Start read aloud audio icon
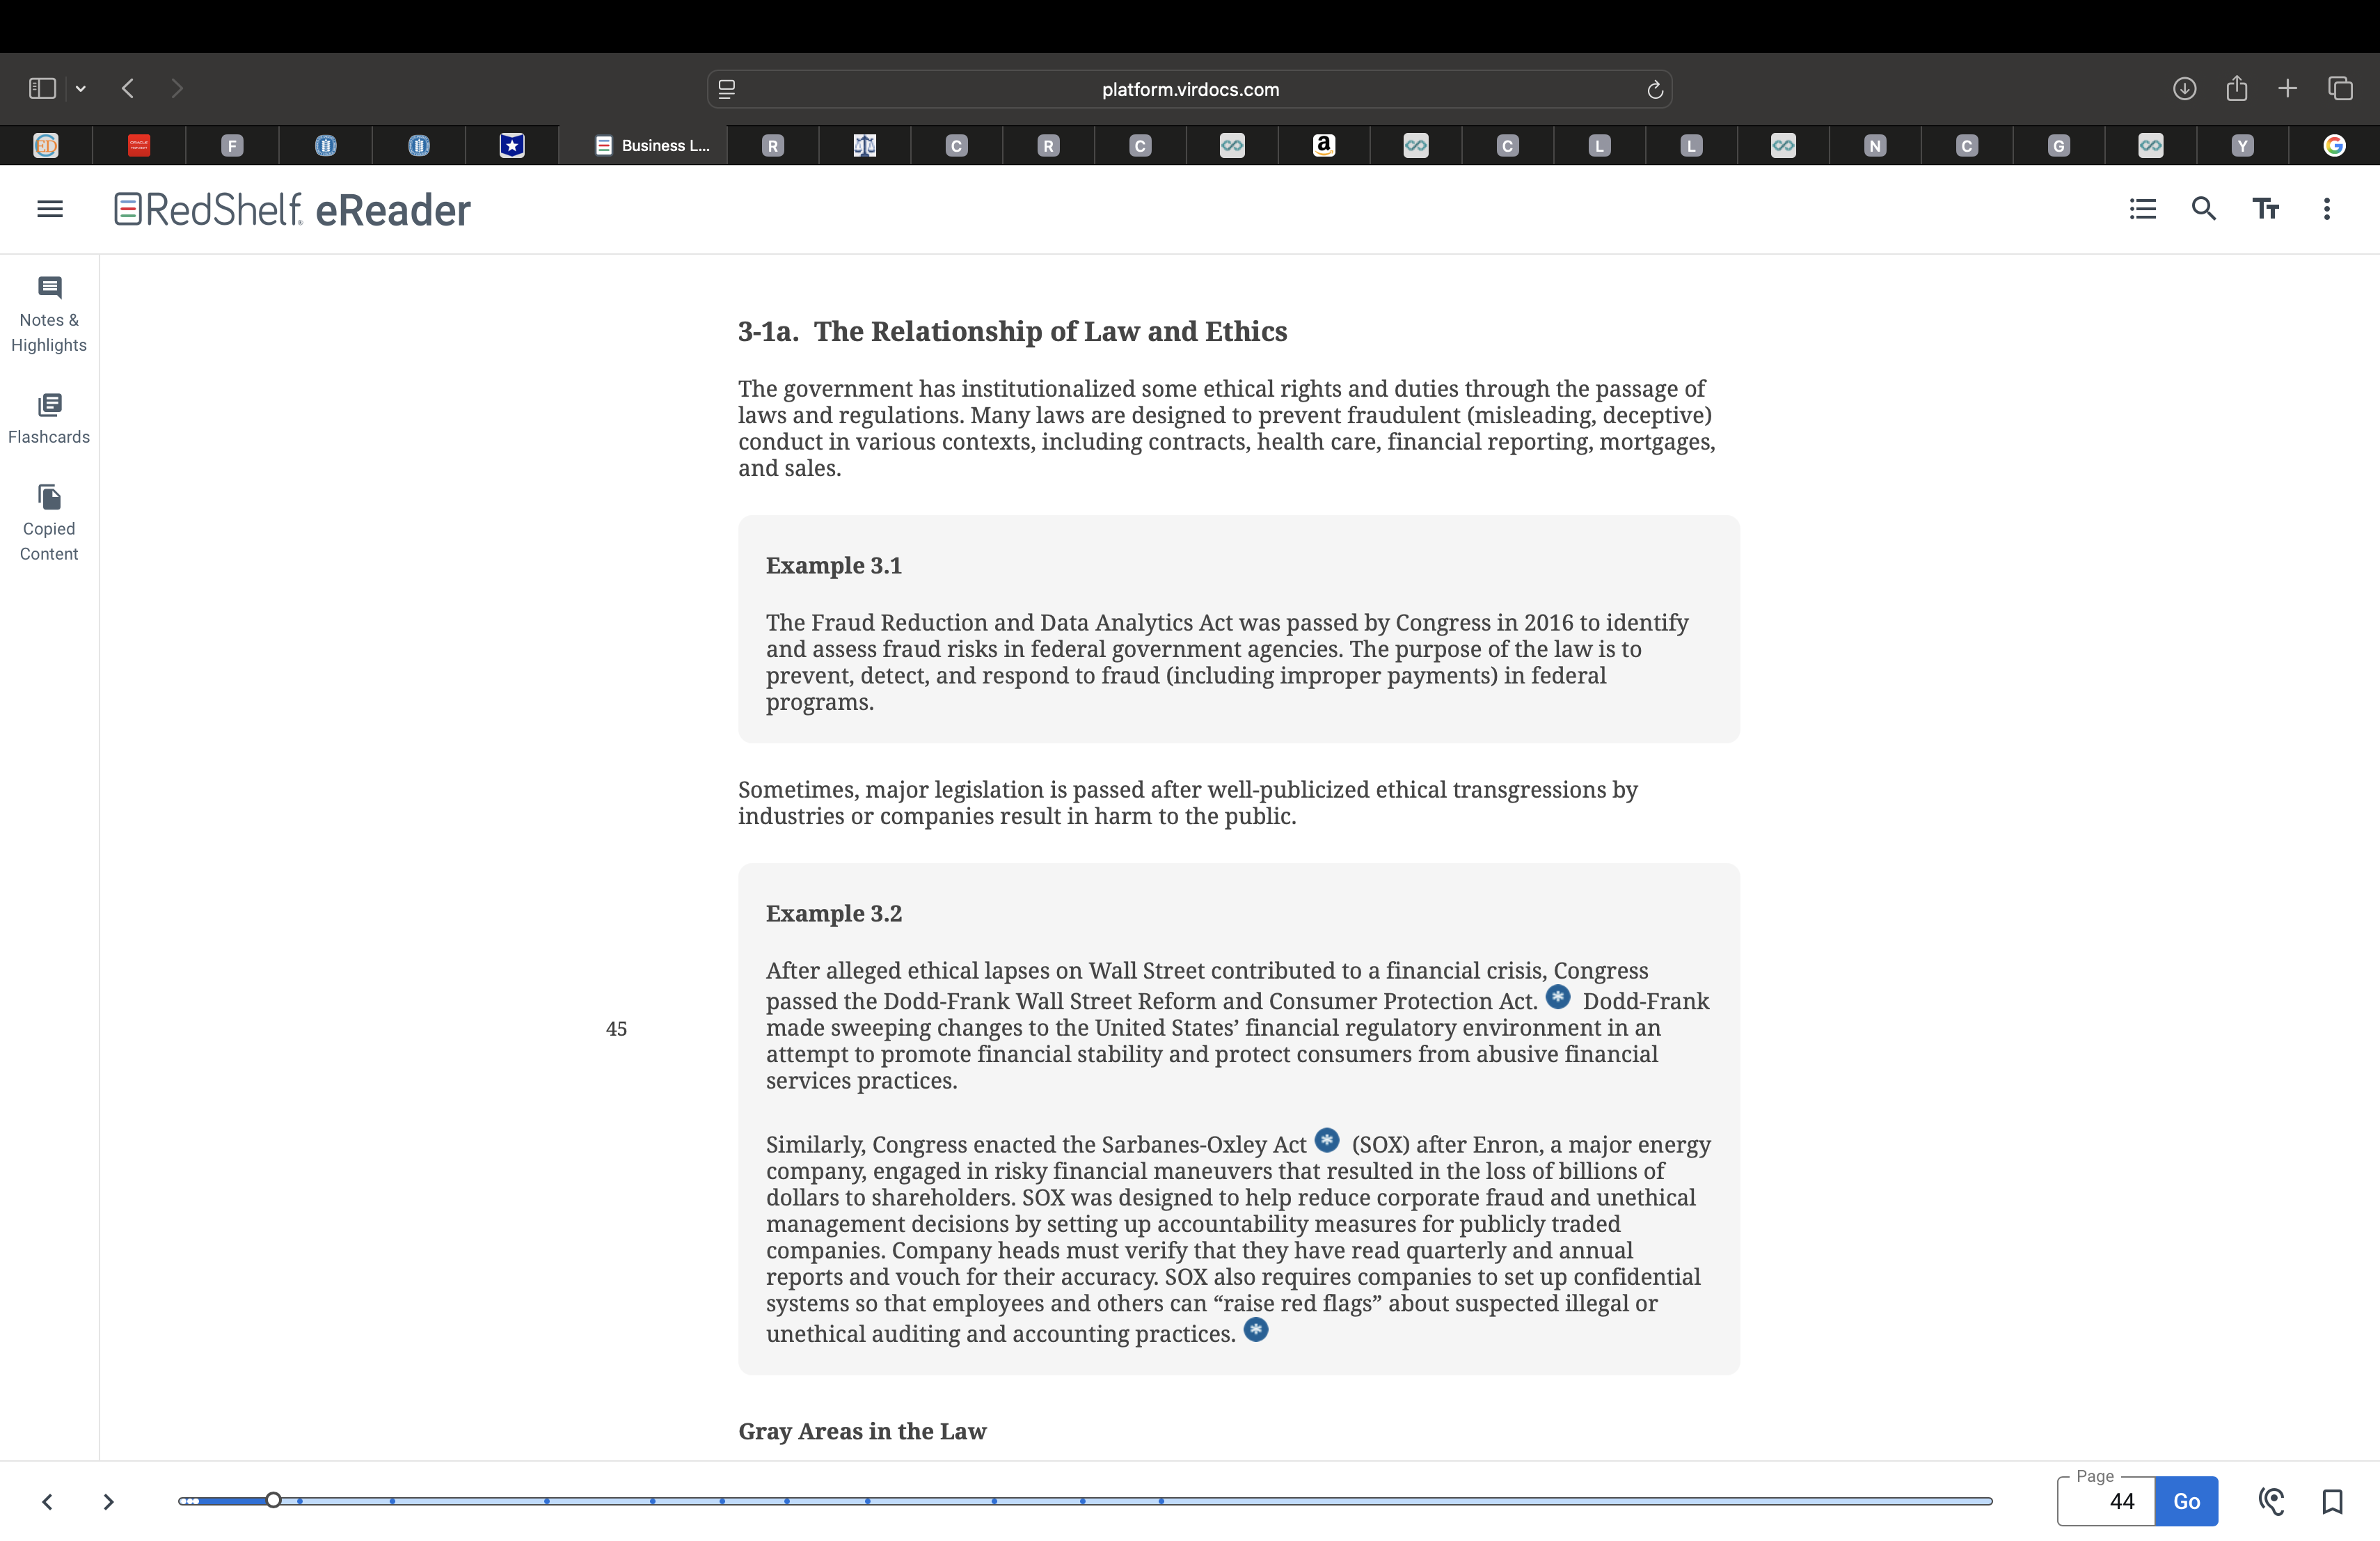The image size is (2380, 1541). [x=2270, y=1501]
